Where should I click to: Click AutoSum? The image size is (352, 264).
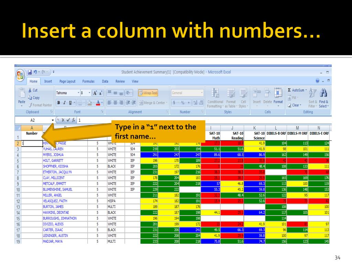pos(297,90)
